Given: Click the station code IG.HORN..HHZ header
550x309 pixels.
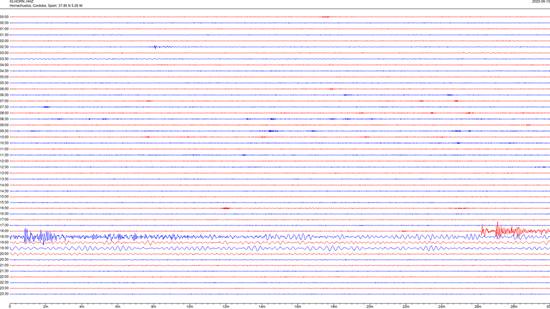Looking at the screenshot, I should coord(22,1).
